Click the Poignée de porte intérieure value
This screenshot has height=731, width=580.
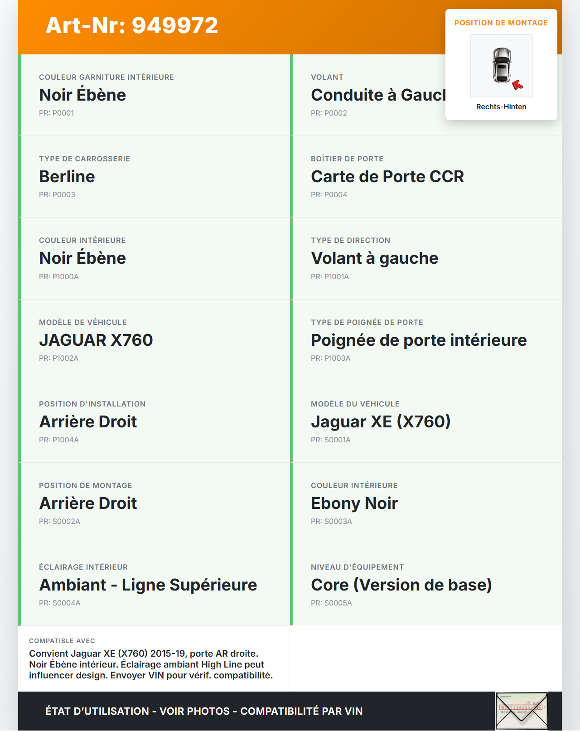[419, 340]
